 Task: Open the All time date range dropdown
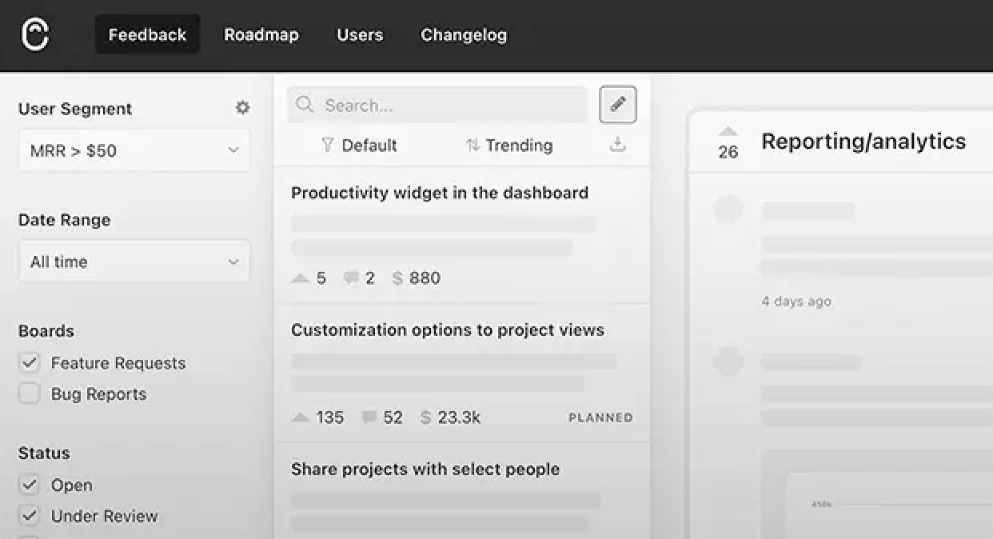click(134, 262)
